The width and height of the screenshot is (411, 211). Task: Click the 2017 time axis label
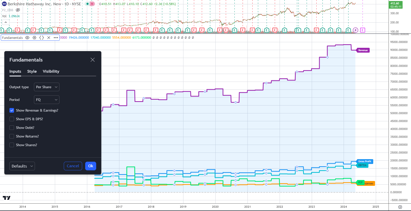pyautogui.click(x=119, y=207)
